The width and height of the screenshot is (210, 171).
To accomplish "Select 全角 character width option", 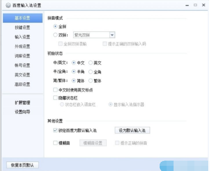I will tap(91, 72).
